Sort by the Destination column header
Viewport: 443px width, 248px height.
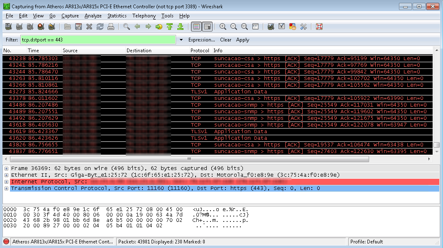pyautogui.click(x=157, y=51)
